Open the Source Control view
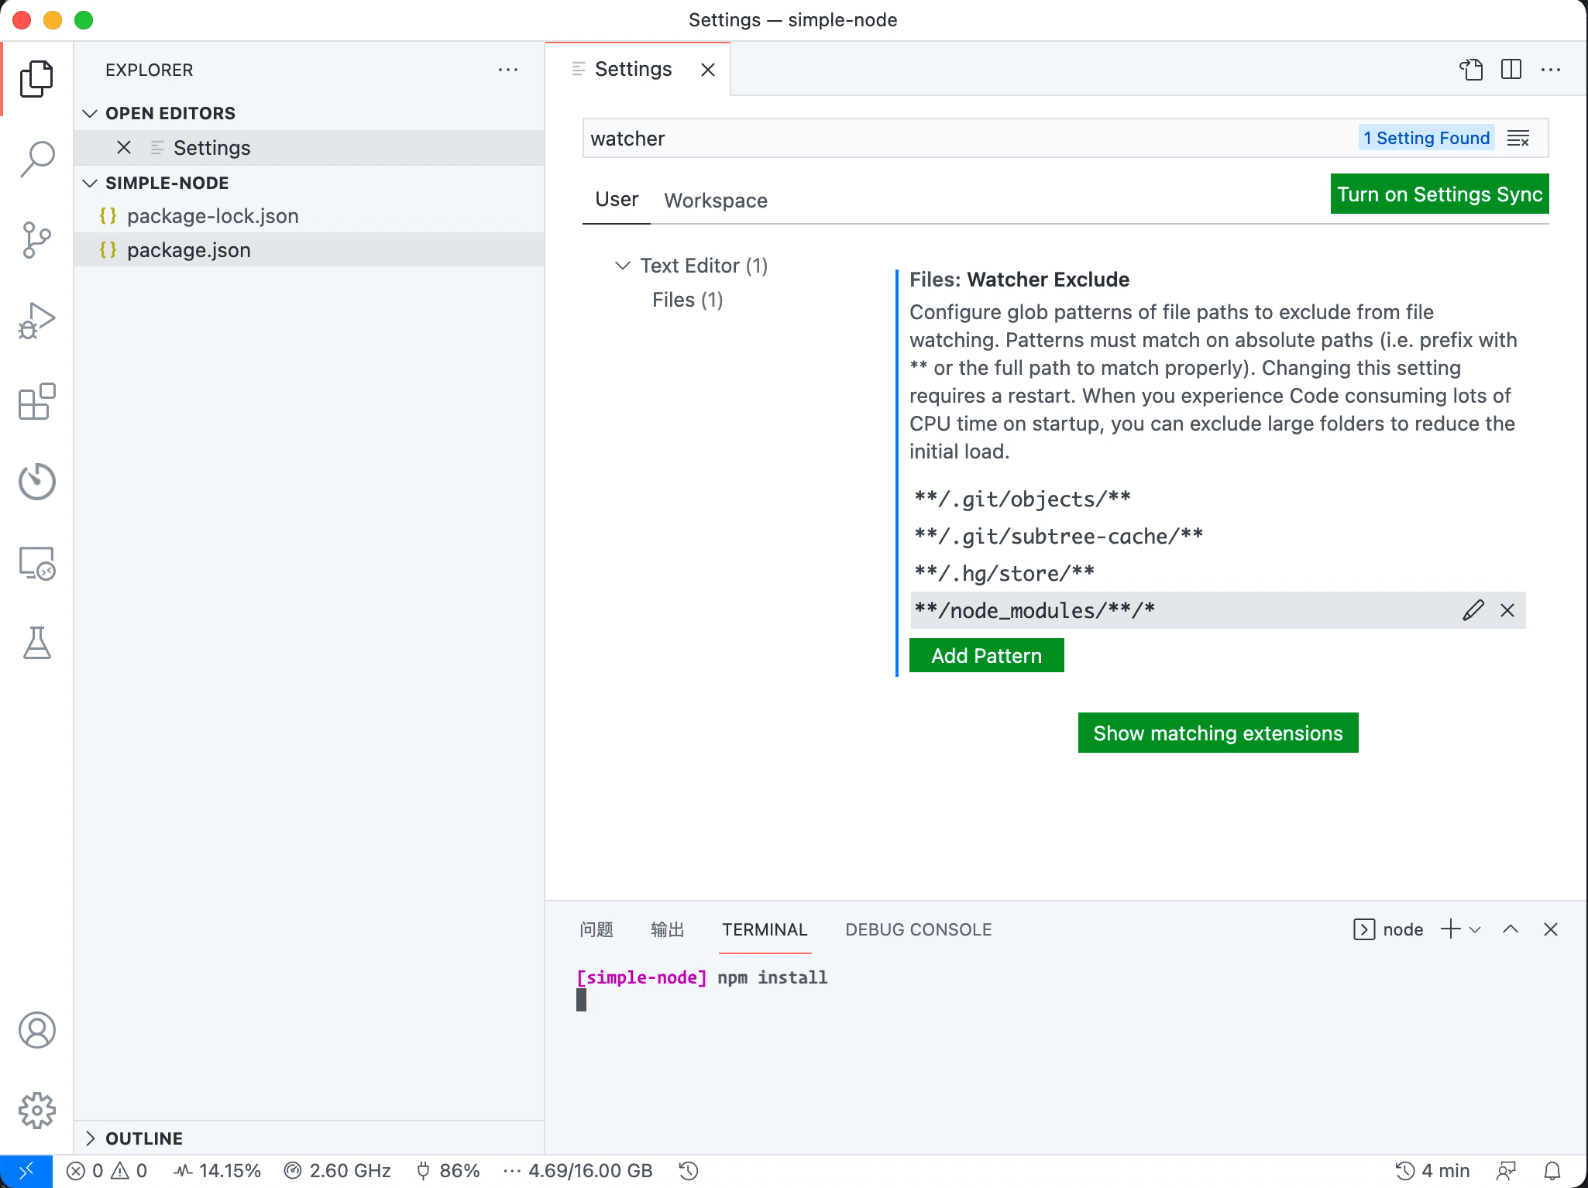The image size is (1588, 1188). 36,239
